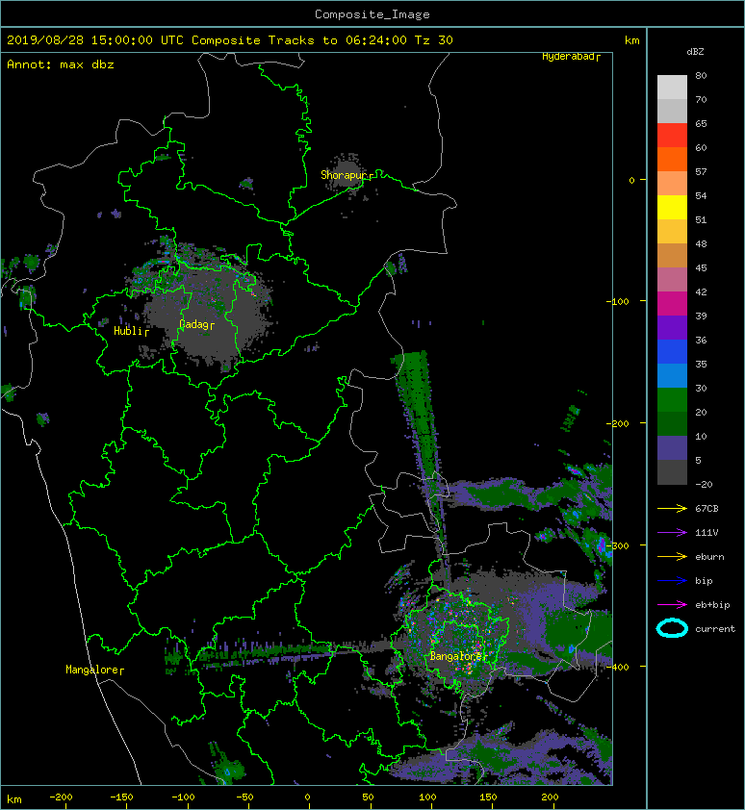
Task: Click the 150 x-axis tick label
Action: [x=488, y=797]
